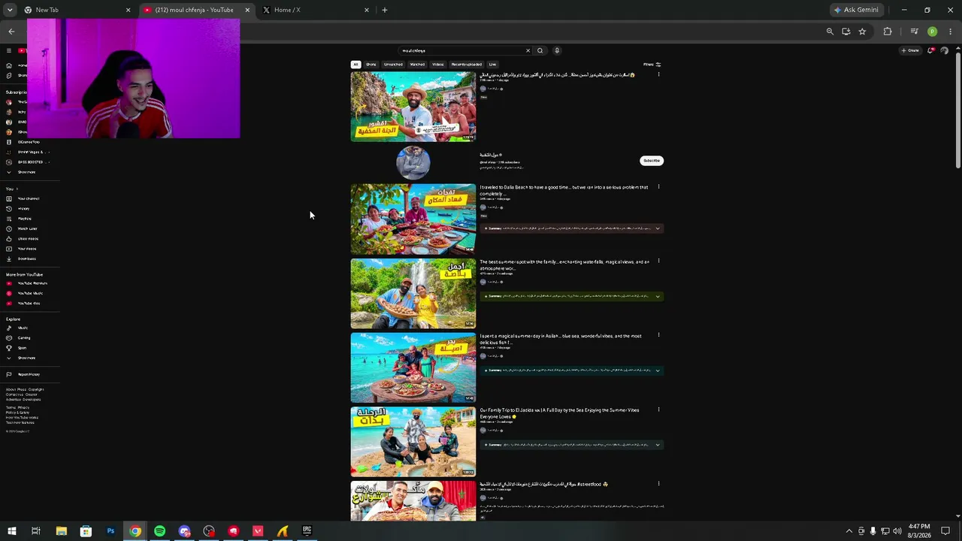Click the Ask Gemini button in Chrome
The height and width of the screenshot is (541, 962).
pyautogui.click(x=856, y=10)
